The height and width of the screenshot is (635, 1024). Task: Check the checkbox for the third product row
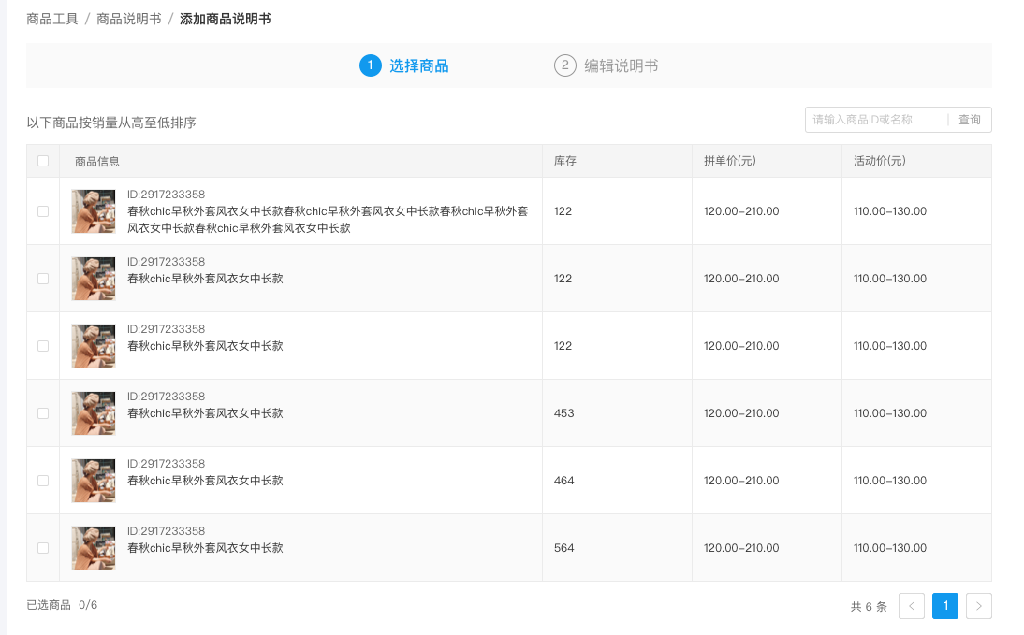pos(43,346)
